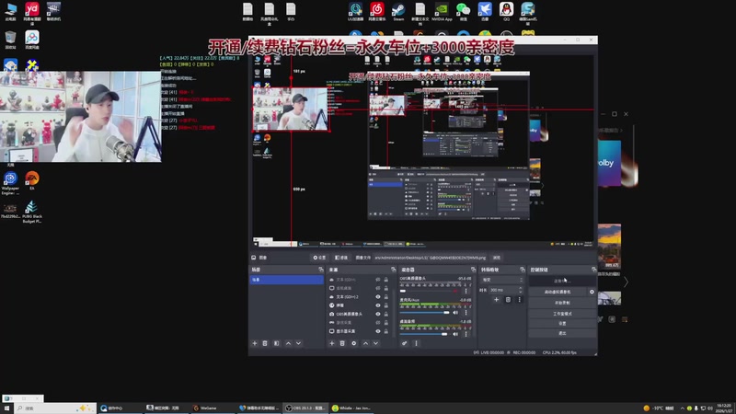Select the highlighted scene in Scenes list
Image resolution: width=736 pixels, height=414 pixels.
286,280
